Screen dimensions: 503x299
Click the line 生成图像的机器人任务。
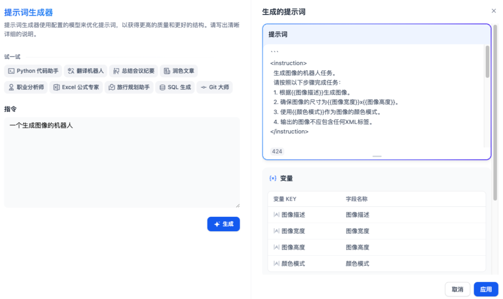(x=305, y=73)
